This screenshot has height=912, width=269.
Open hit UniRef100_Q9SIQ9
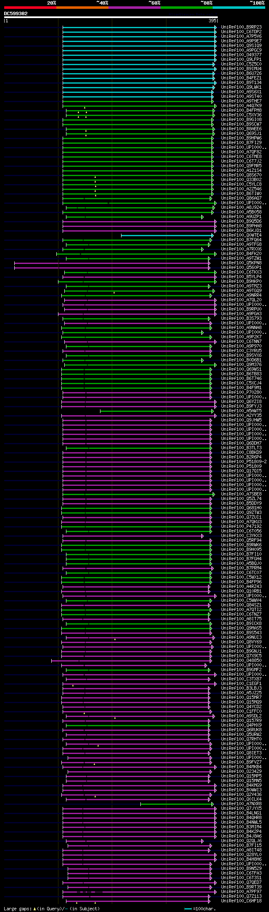[x=241, y=45]
